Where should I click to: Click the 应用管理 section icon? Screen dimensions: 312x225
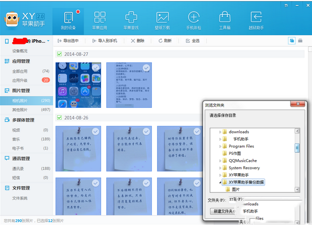coord(7,61)
